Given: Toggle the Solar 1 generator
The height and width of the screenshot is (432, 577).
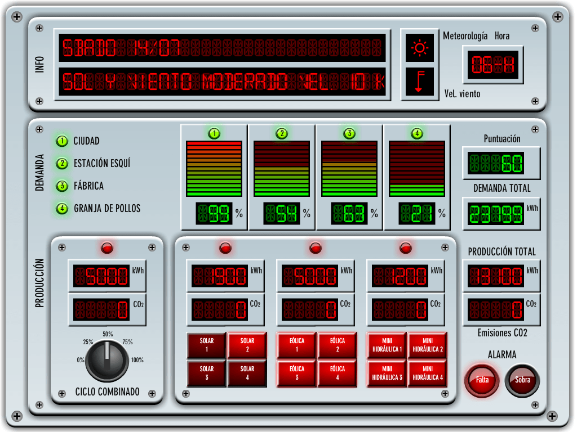Looking at the screenshot, I should pos(206,345).
